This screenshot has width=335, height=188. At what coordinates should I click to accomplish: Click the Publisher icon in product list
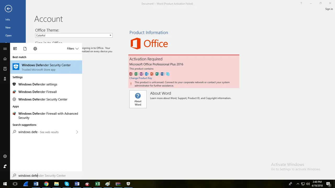[x=157, y=74]
